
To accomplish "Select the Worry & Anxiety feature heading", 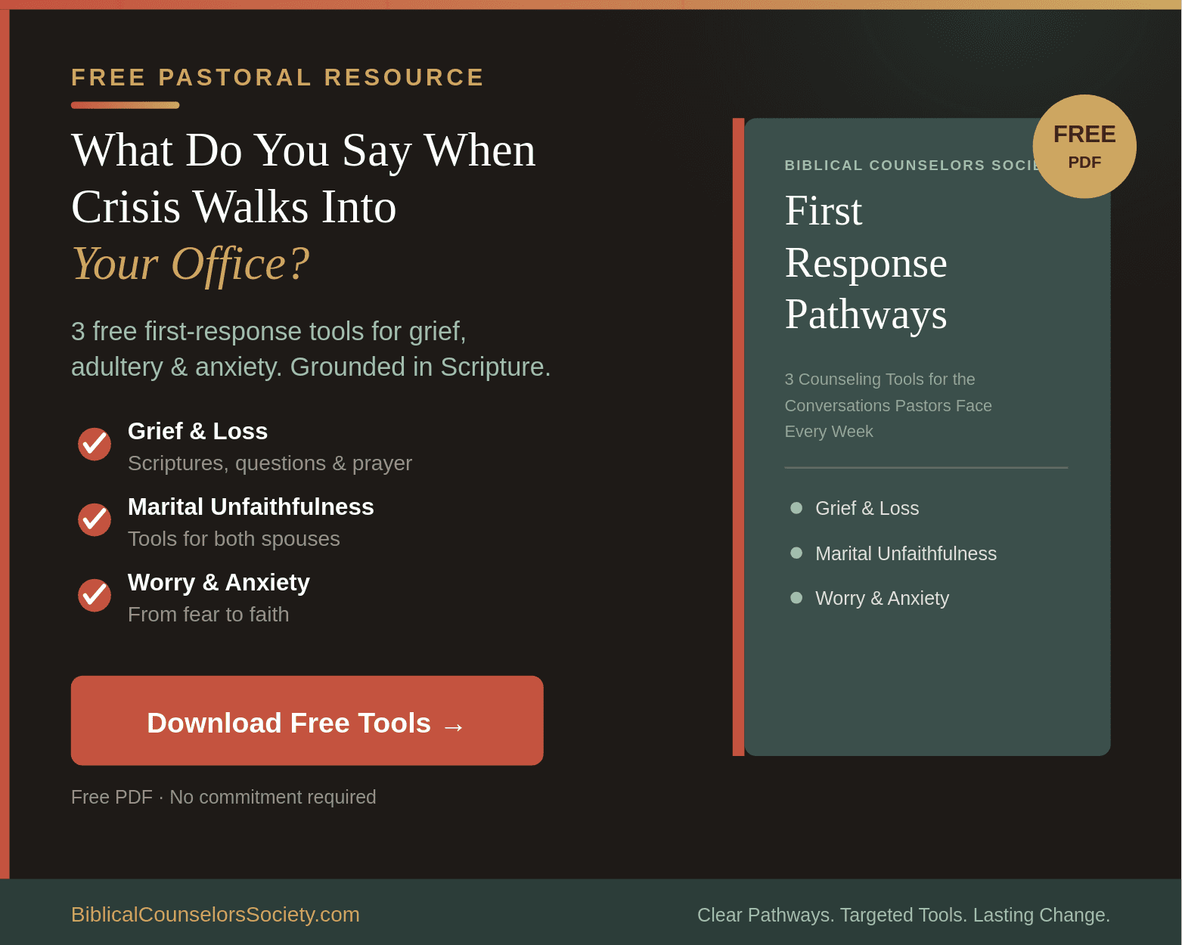I will 219,582.
